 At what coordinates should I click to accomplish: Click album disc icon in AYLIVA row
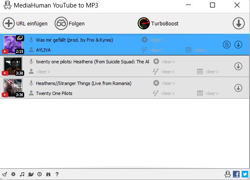tap(145, 40)
